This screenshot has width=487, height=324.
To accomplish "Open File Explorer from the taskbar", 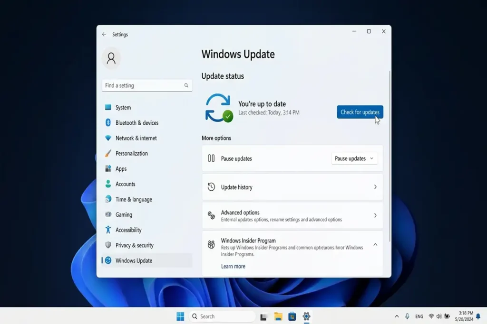I will tap(278, 316).
